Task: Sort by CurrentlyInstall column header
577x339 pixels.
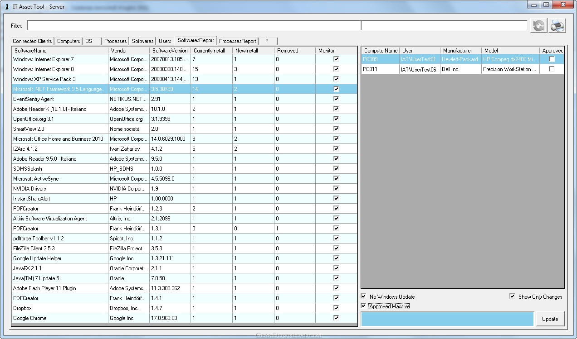Action: click(x=211, y=51)
